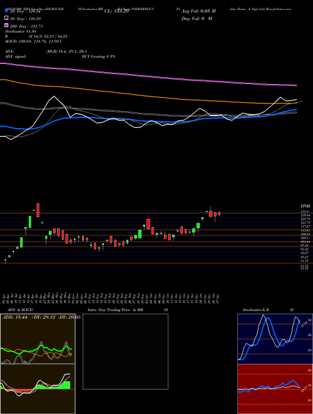
Task: Click the '(MGR) 18.4, 29.1, 20.1' ADX values
Action: tap(66, 51)
